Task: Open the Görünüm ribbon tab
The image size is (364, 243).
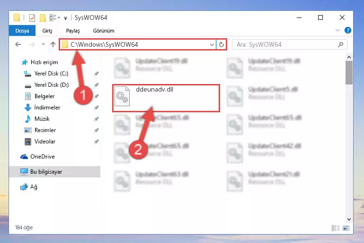Action: click(x=104, y=31)
